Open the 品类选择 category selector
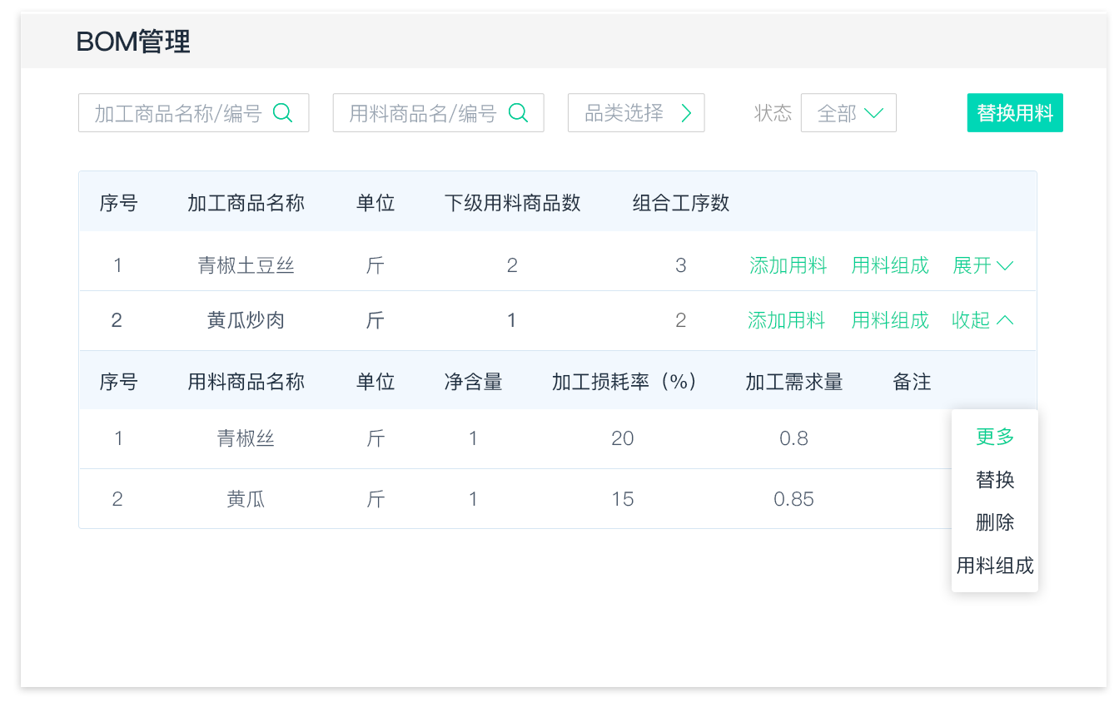 point(624,113)
